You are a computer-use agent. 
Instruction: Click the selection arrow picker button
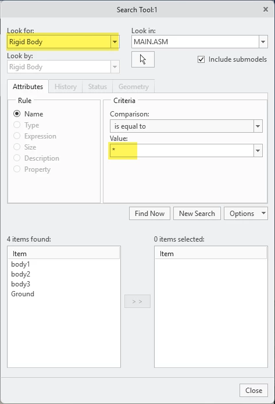143,59
